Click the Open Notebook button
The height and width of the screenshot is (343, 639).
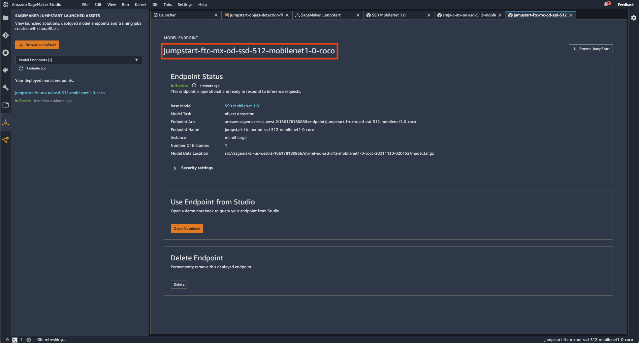187,228
